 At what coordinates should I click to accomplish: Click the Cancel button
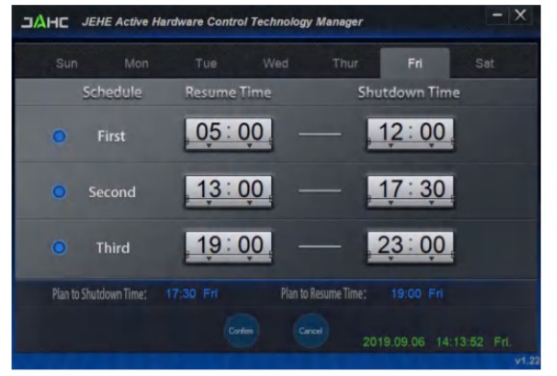311,331
